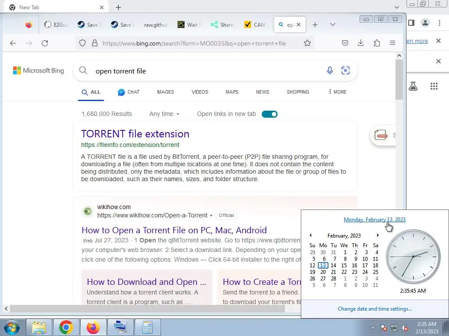Click Learn more link in Chrome
This screenshot has width=449, height=336.
417,41
